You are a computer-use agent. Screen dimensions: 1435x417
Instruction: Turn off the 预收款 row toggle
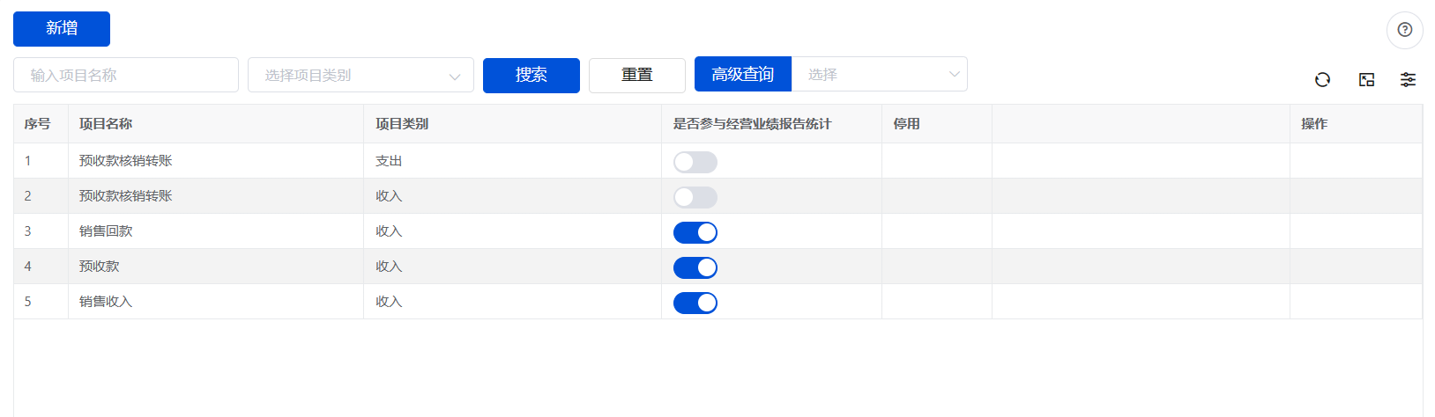click(x=695, y=267)
